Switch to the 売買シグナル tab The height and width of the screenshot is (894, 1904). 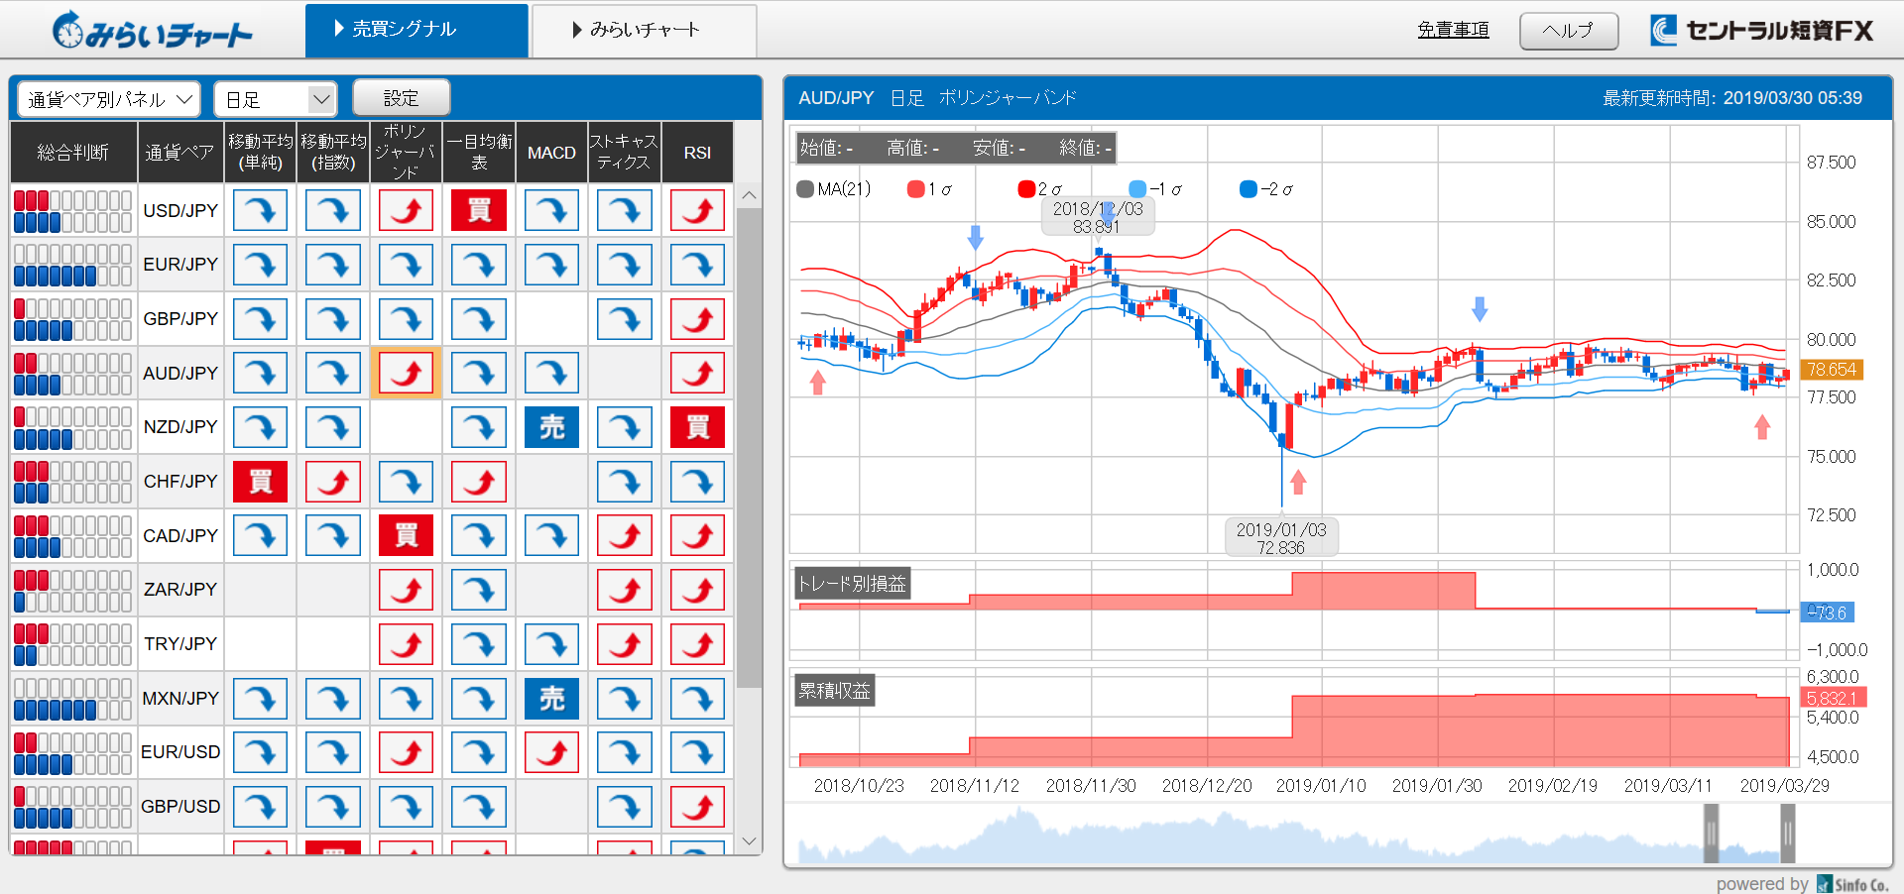point(416,30)
